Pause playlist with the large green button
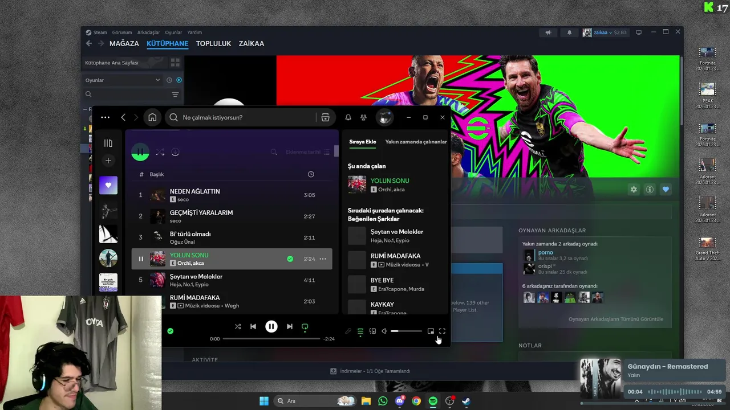This screenshot has width=730, height=410. pos(140,152)
